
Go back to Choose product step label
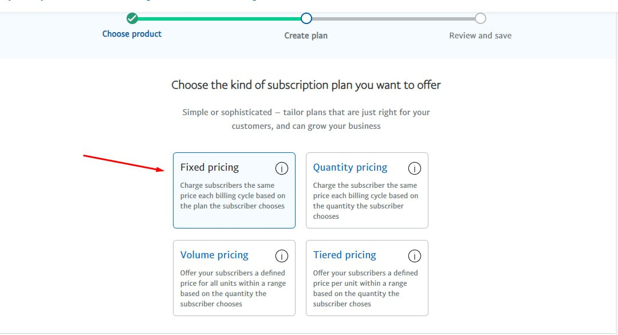click(x=132, y=34)
